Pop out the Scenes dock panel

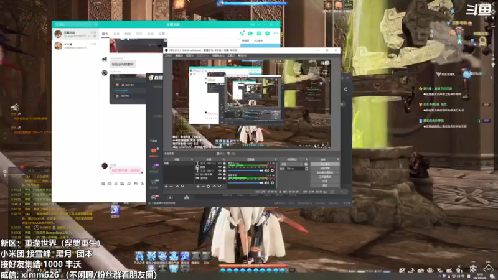[192, 159]
